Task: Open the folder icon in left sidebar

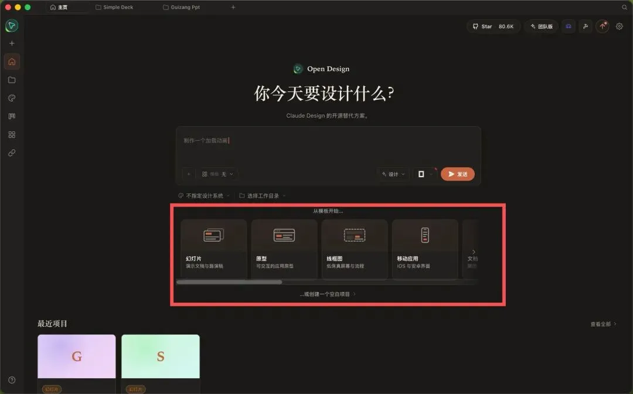Action: tap(12, 80)
